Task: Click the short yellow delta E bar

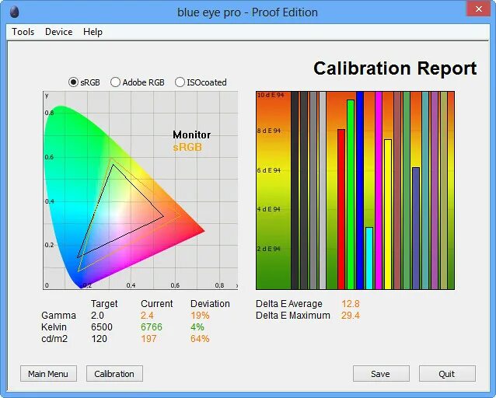Action: pos(388,214)
